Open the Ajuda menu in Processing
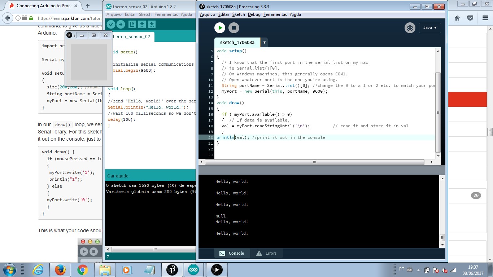The width and height of the screenshot is (493, 277). click(295, 14)
